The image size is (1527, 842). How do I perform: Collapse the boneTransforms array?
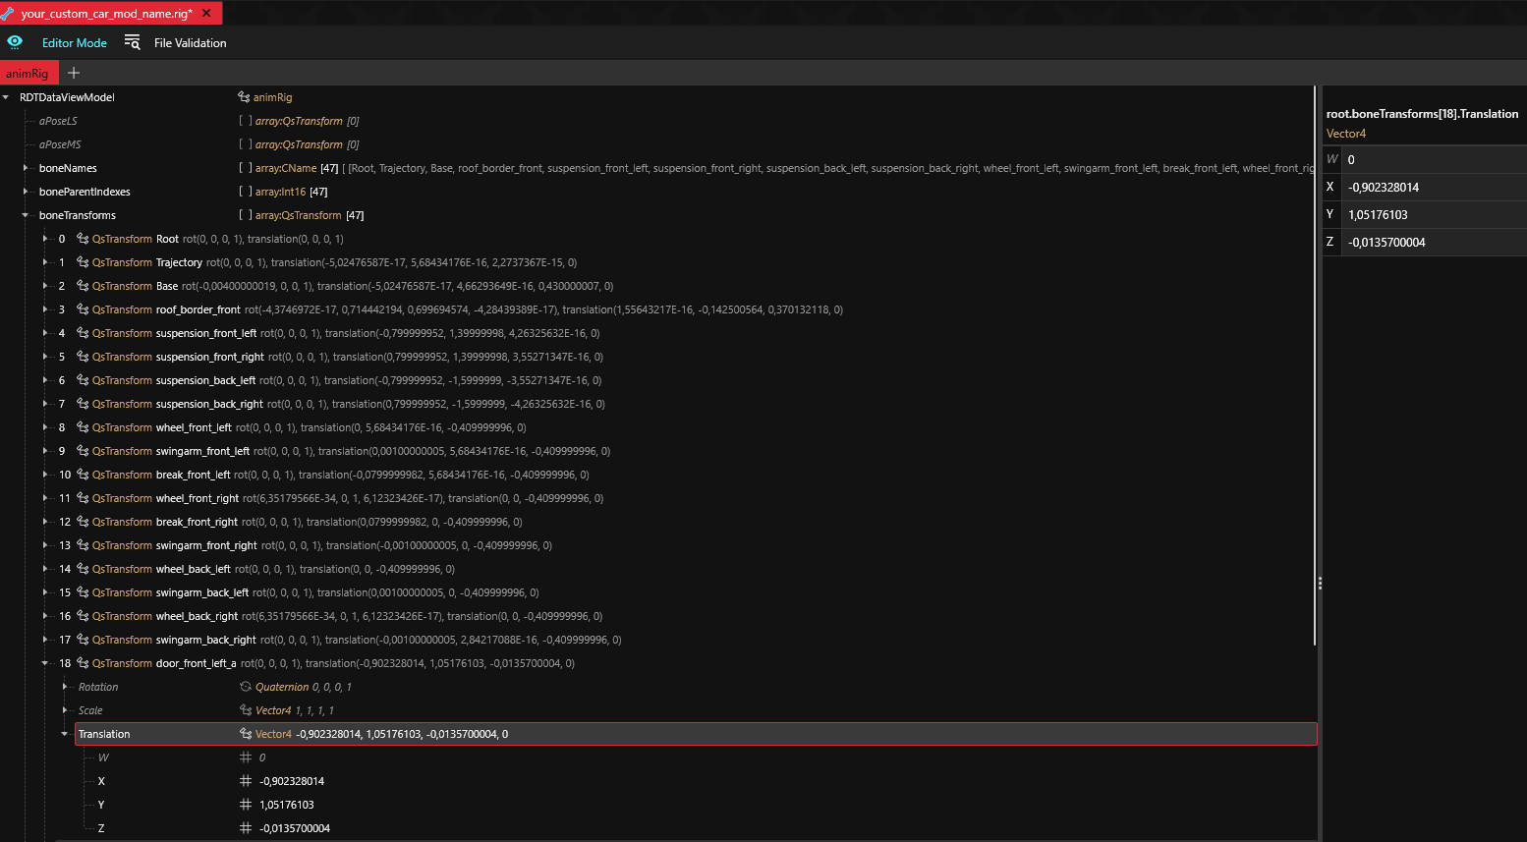26,215
